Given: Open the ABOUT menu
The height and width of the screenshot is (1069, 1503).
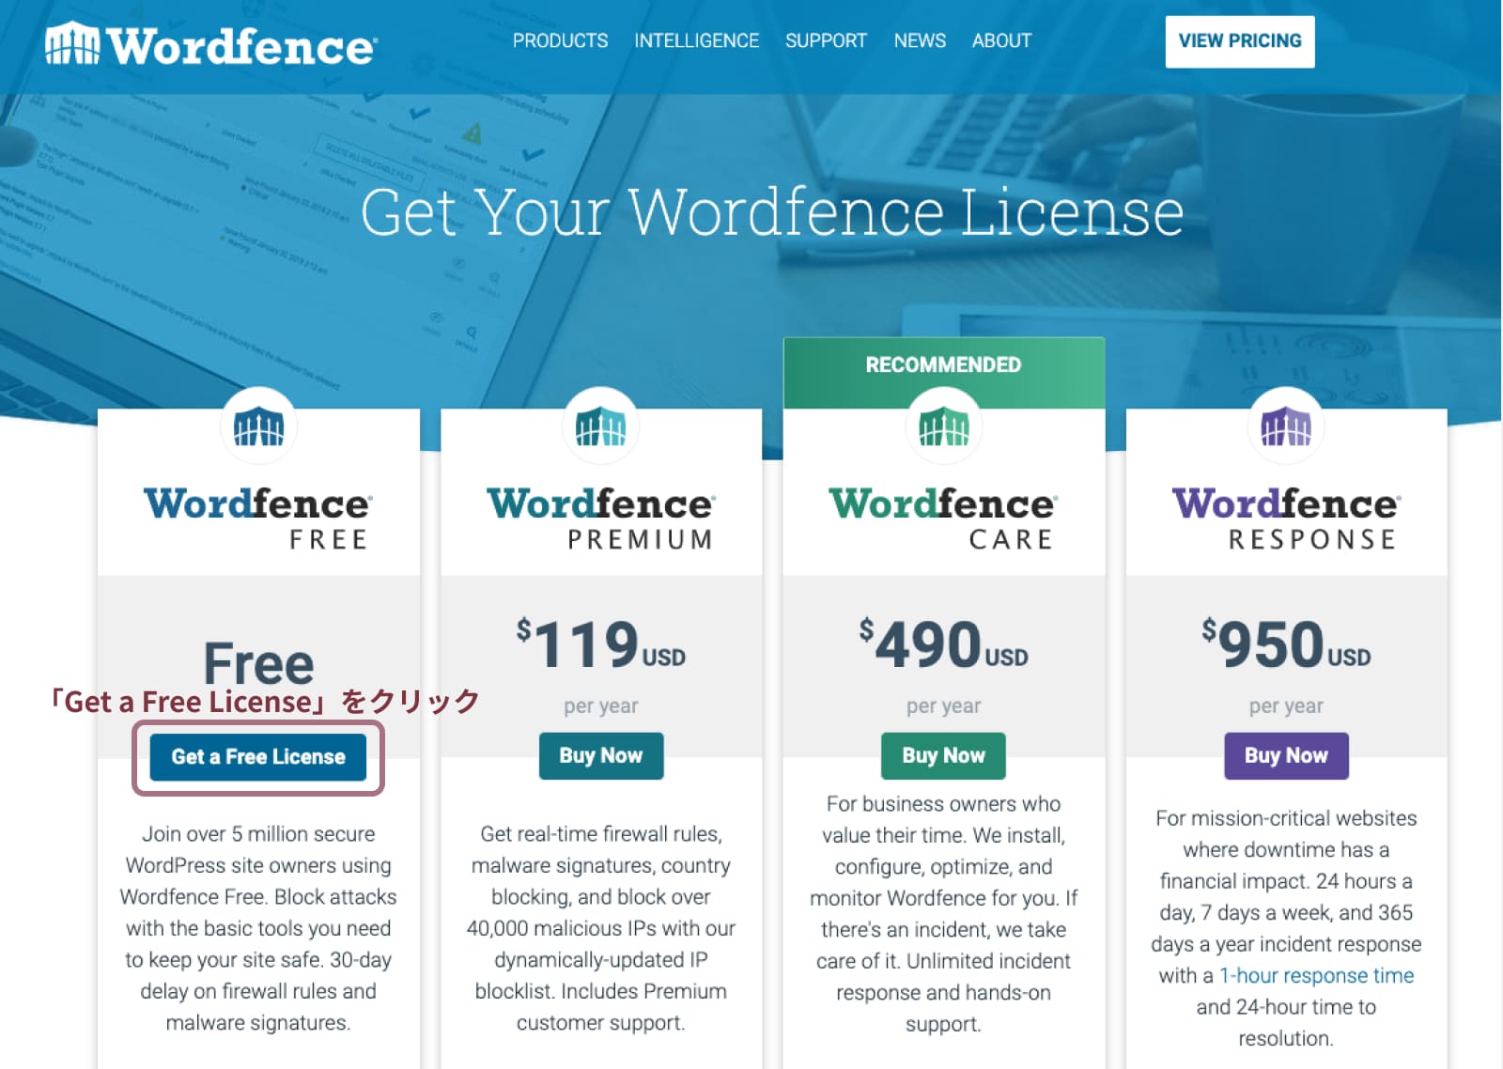Looking at the screenshot, I should click(x=1001, y=40).
